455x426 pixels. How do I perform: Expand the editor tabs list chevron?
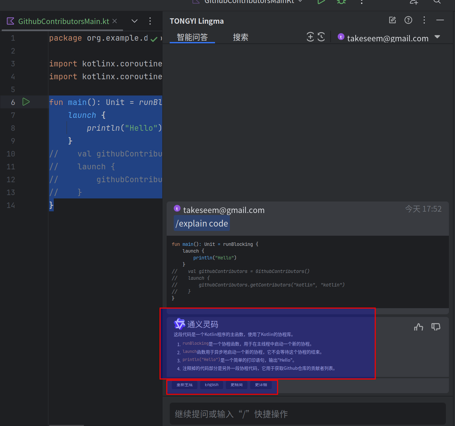(x=135, y=21)
